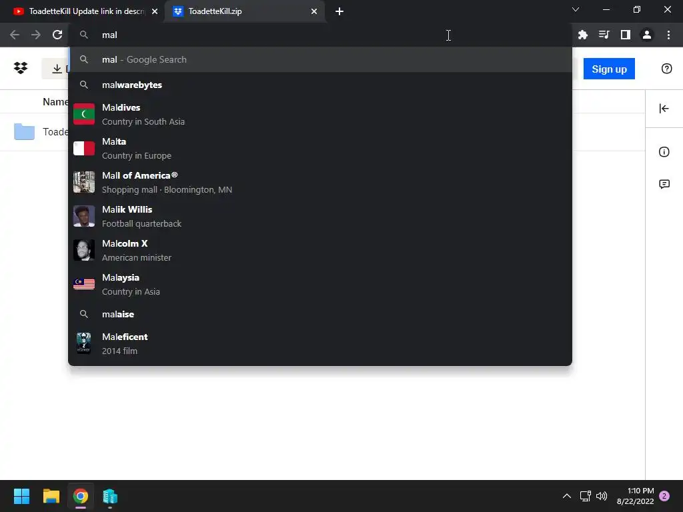The width and height of the screenshot is (683, 512).
Task: Open the network status tray icon
Action: click(585, 496)
